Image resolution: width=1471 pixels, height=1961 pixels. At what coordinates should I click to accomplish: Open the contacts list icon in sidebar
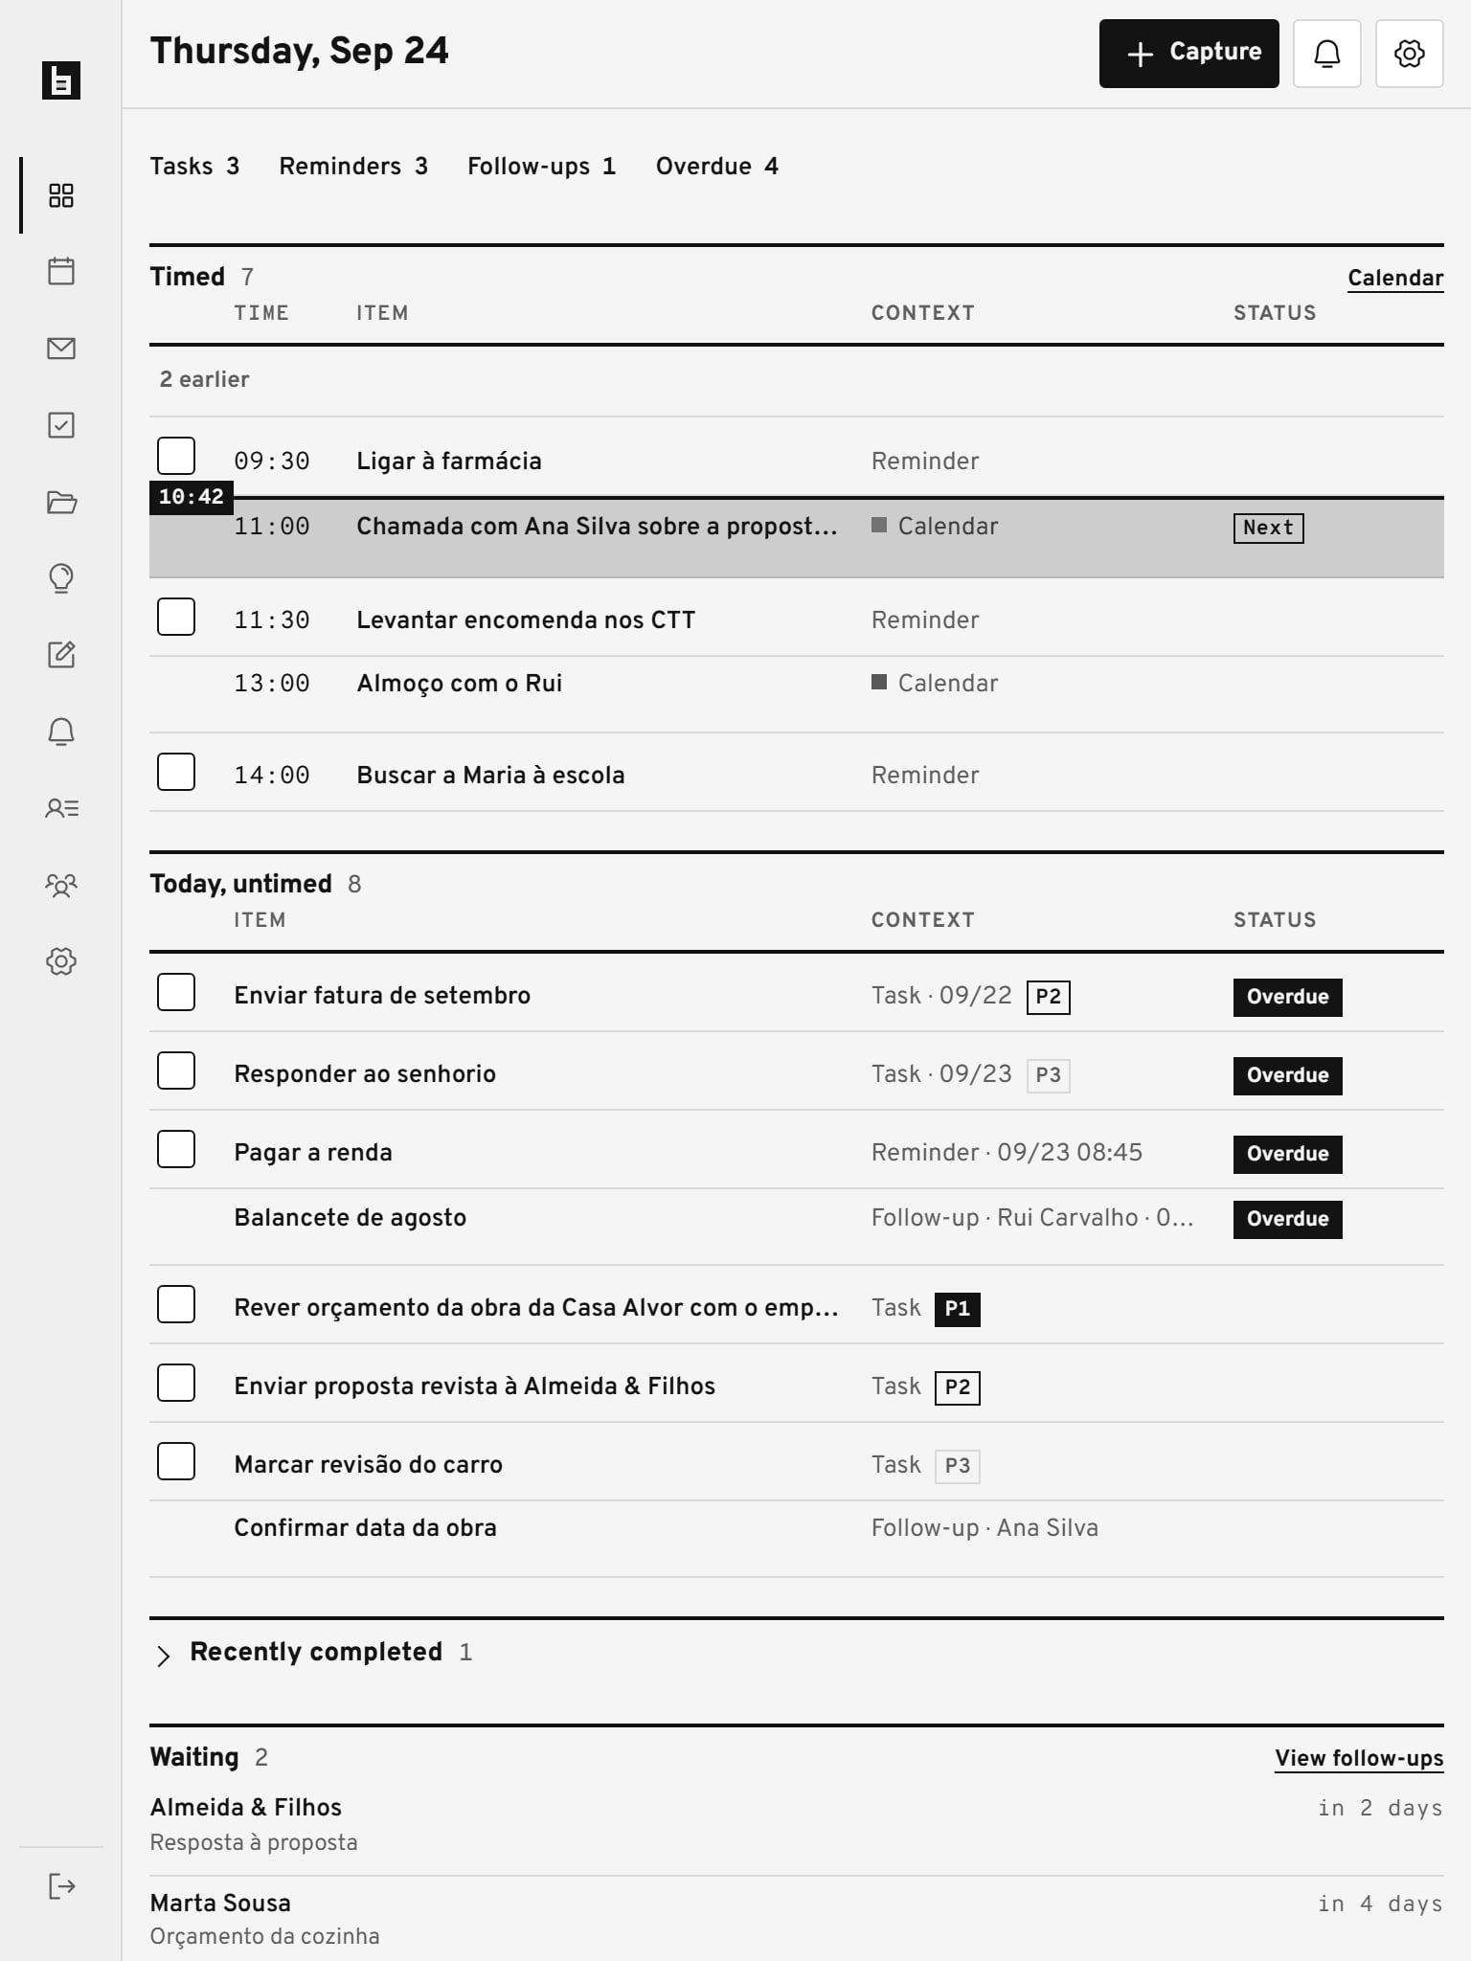pyautogui.click(x=61, y=808)
